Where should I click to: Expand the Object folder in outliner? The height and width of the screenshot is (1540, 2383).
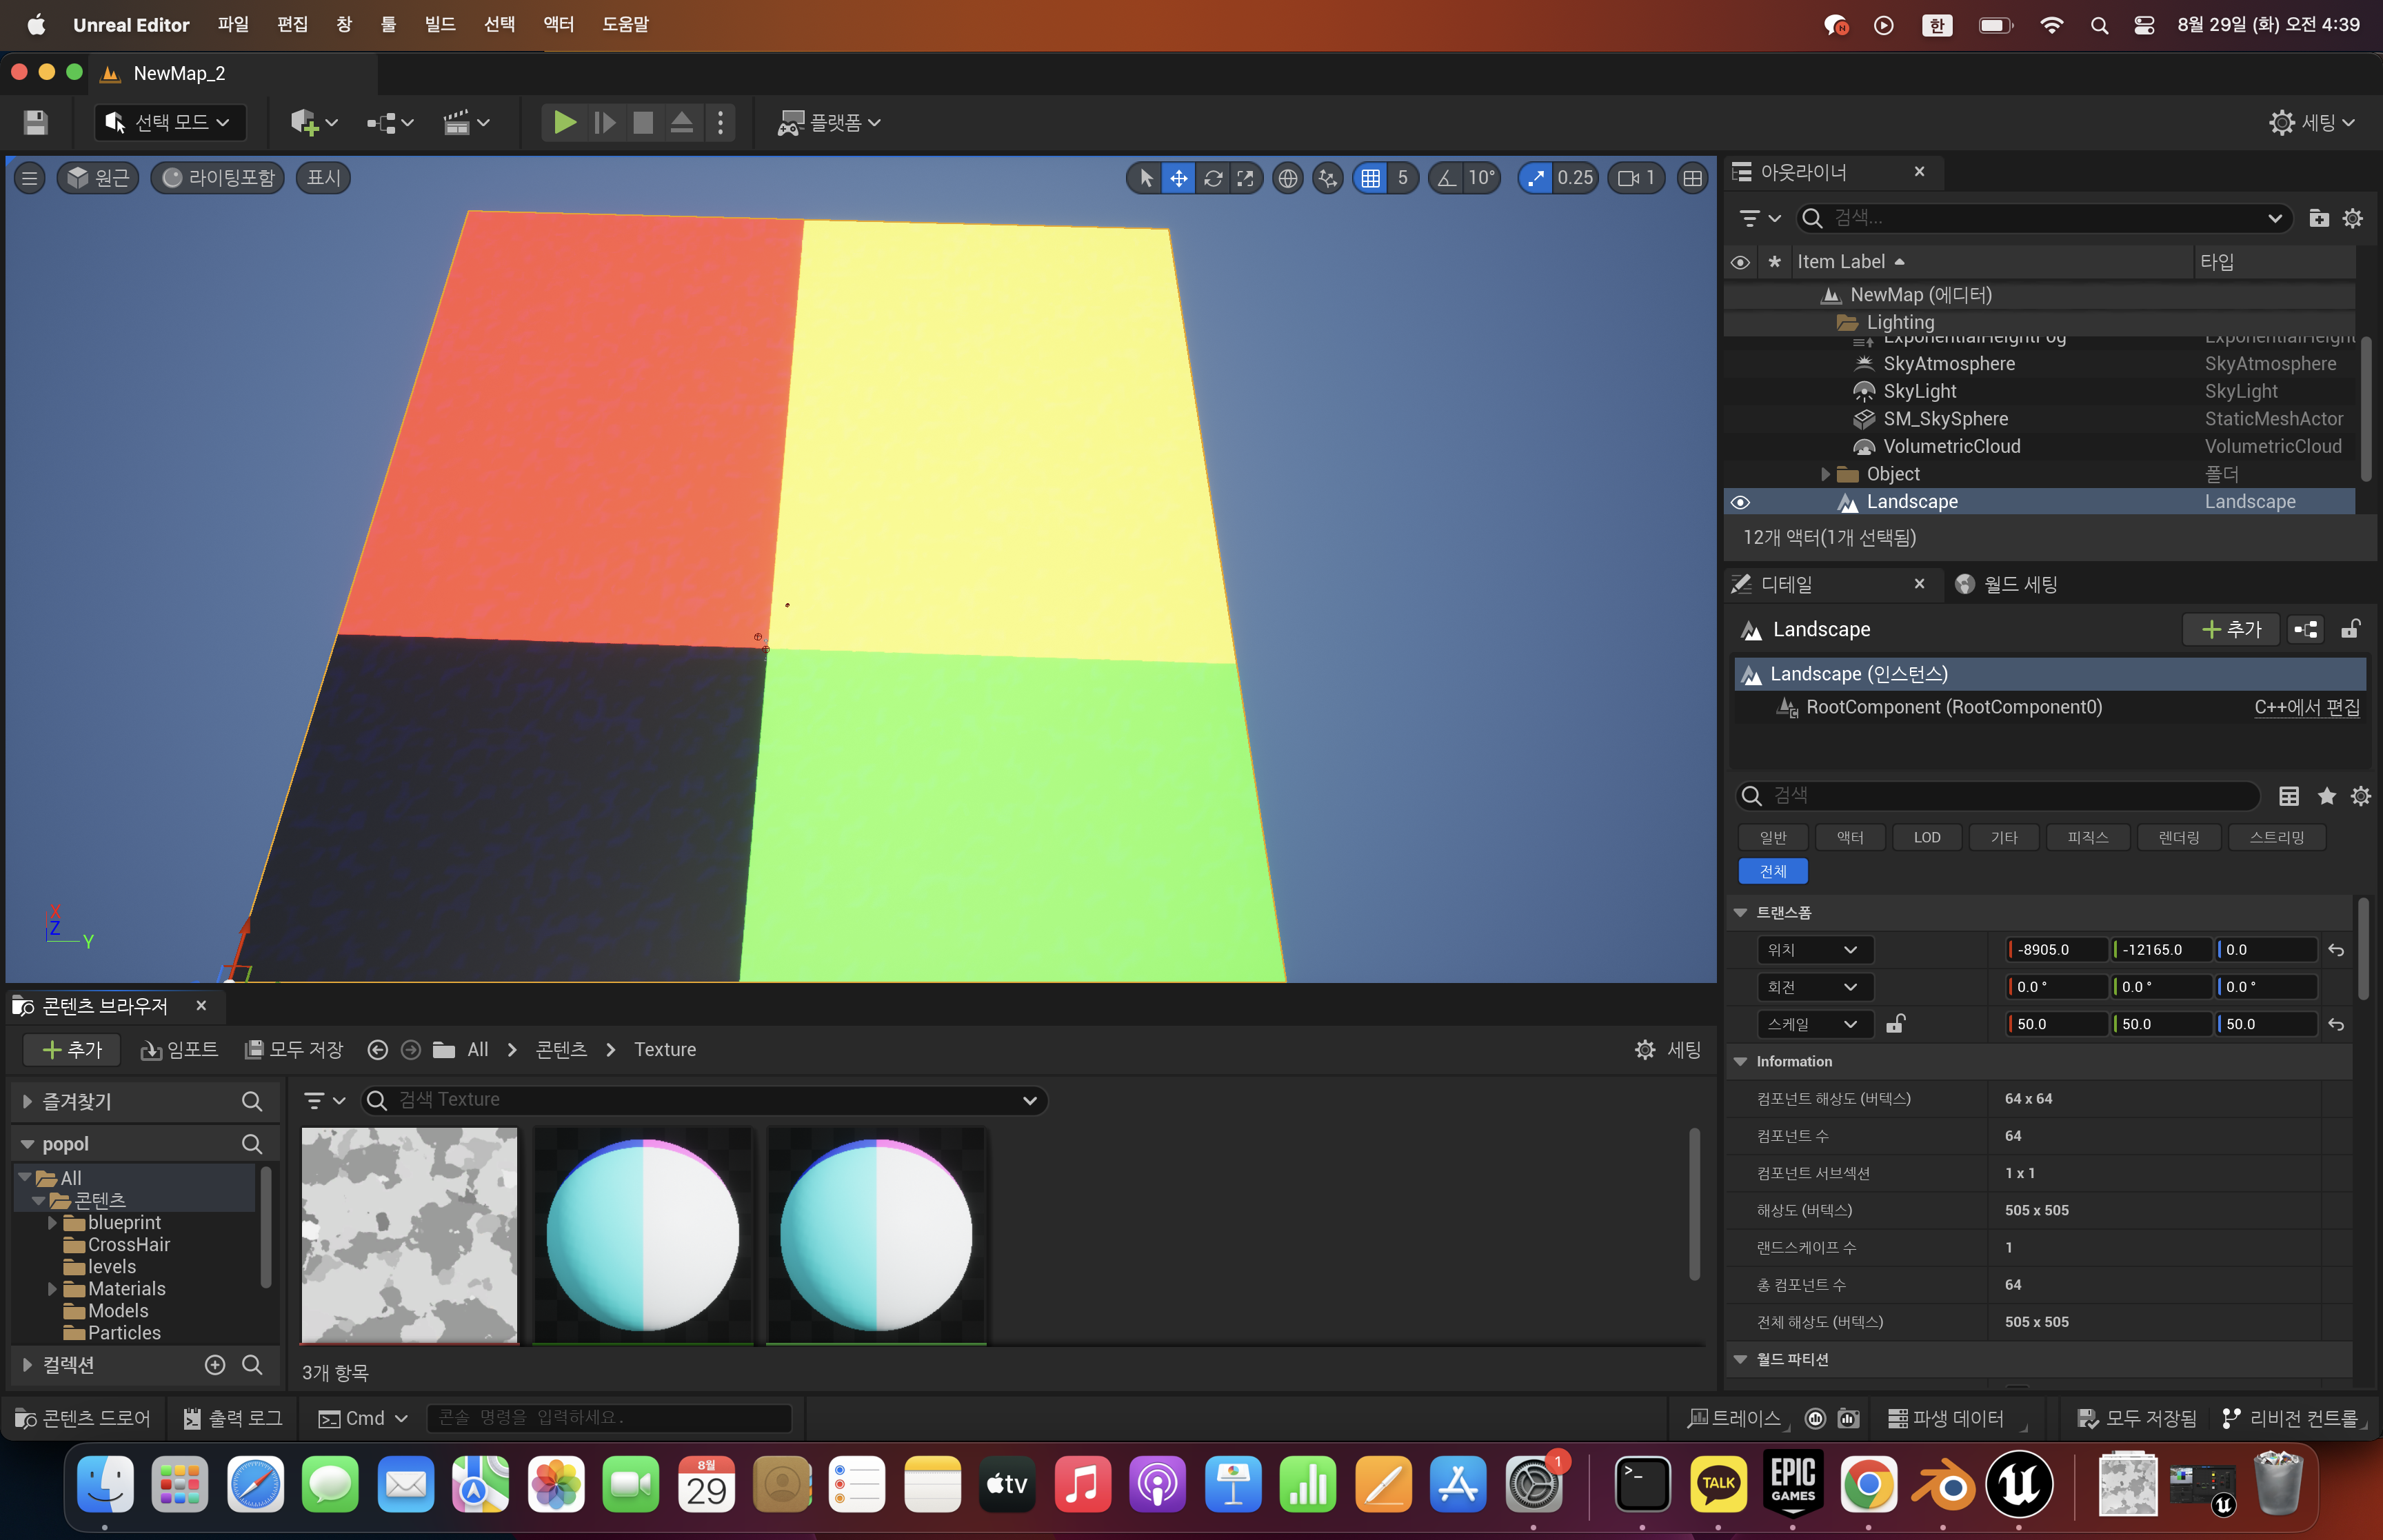pyautogui.click(x=1825, y=474)
